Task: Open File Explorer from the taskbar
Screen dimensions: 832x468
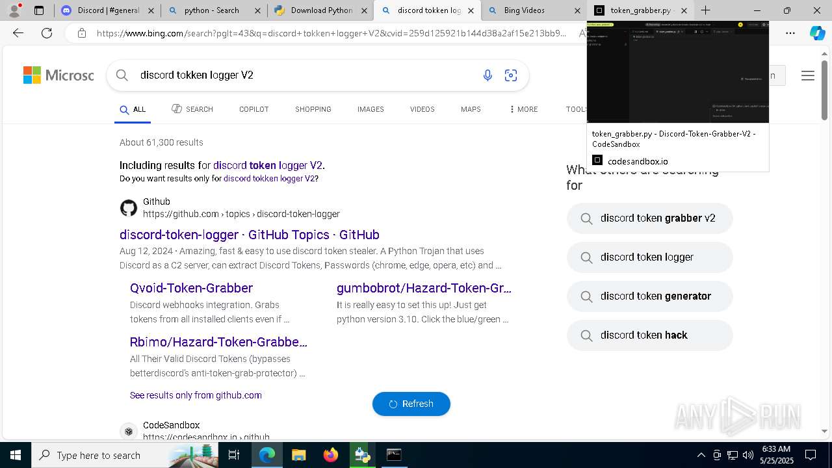Action: [298, 455]
